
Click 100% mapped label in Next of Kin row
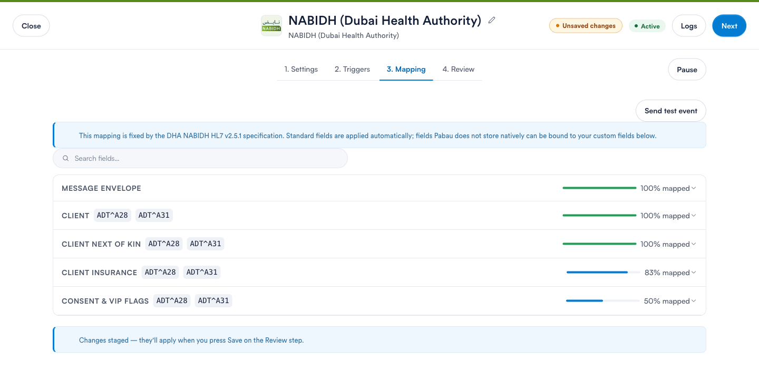[665, 244]
